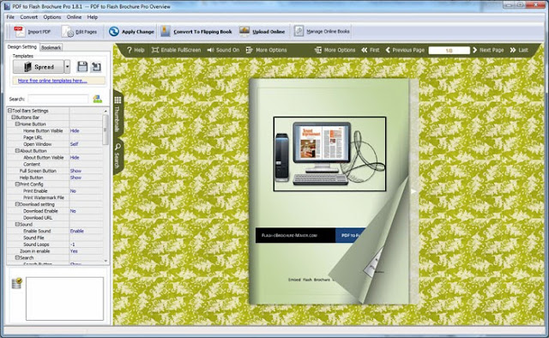The width and height of the screenshot is (549, 338).
Task: Save the template with the floppy disk icon
Action: [x=82, y=66]
